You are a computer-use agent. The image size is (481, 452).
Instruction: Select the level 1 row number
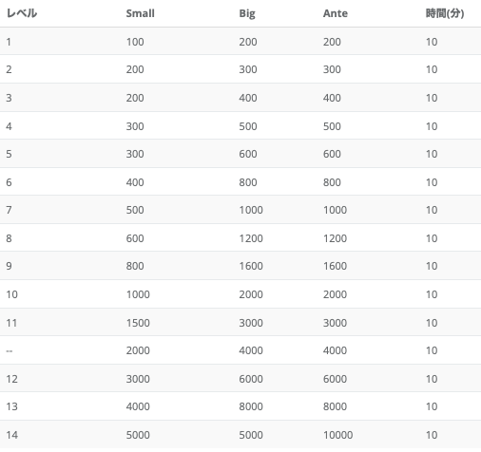coord(9,42)
